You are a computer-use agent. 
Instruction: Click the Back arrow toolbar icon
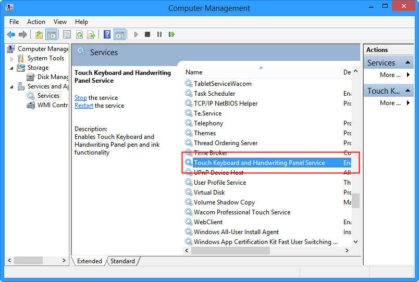(11, 35)
